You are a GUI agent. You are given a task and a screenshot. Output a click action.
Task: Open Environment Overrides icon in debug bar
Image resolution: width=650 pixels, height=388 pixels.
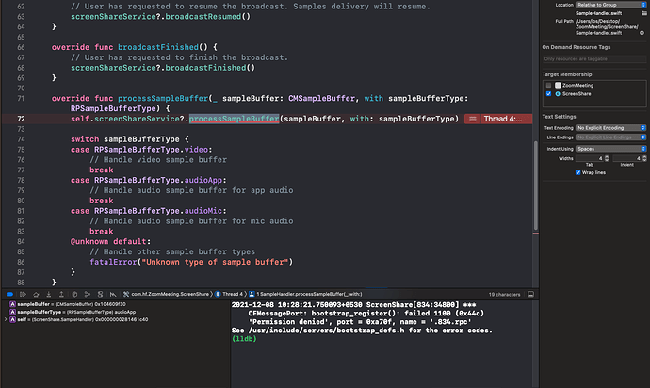click(x=100, y=295)
